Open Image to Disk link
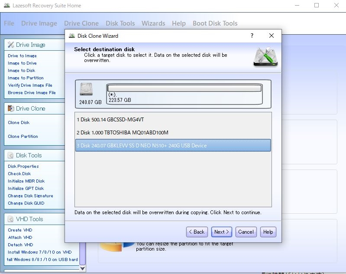 (x=22, y=70)
